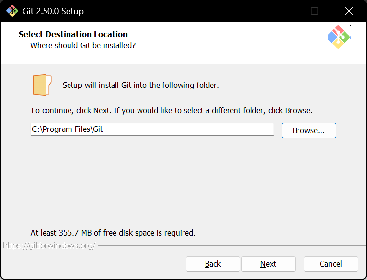Click 'Where should Git be installed?' text
Viewport: 367px width, 280px height.
83,45
